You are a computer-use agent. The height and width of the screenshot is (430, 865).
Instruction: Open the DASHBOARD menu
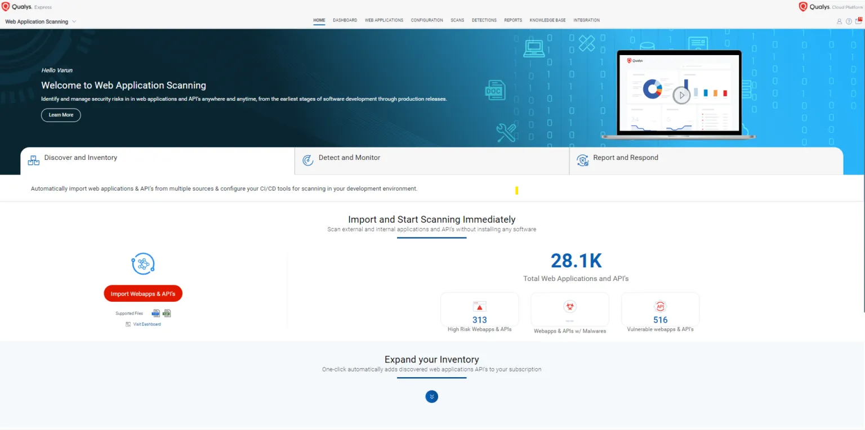[345, 20]
